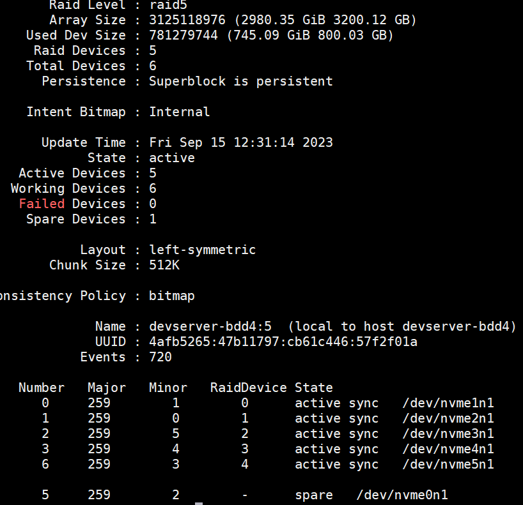Click the /dev/nvme4n1 device path

(448, 449)
